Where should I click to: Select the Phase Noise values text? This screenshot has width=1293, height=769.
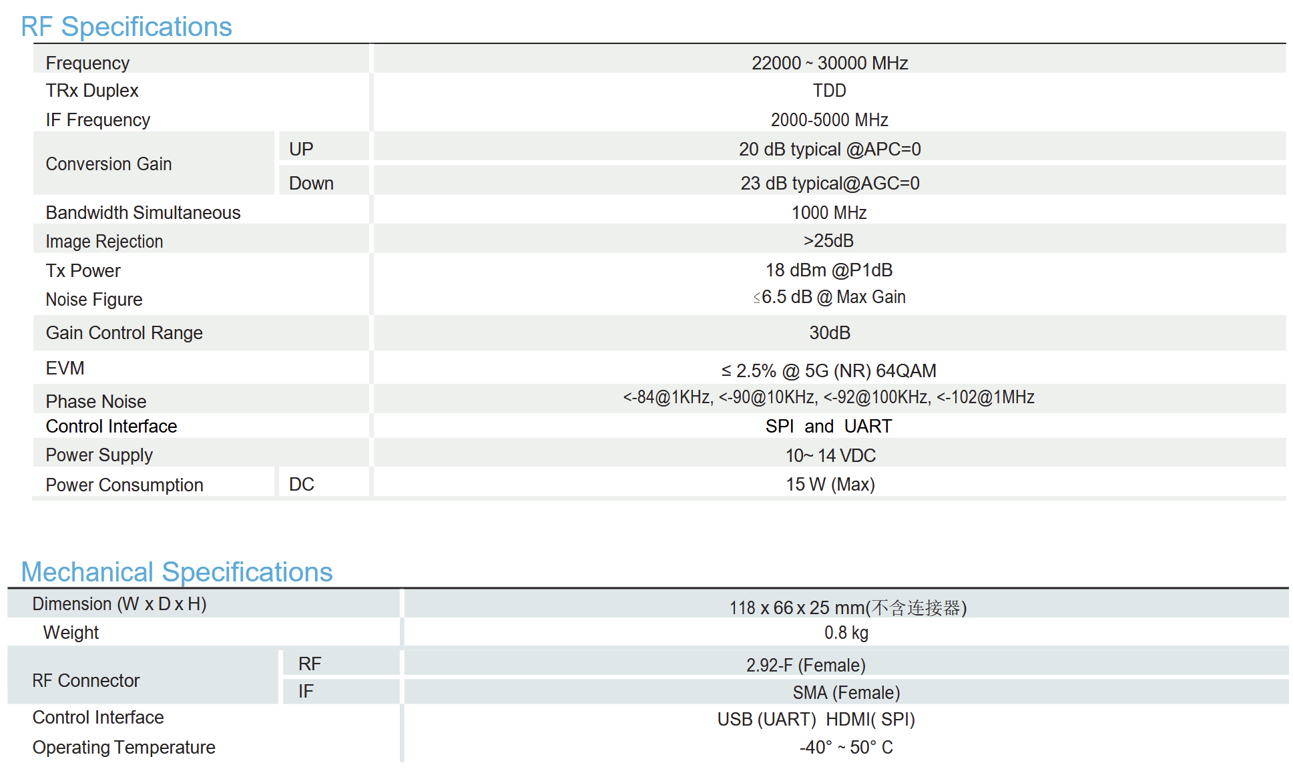(x=829, y=397)
